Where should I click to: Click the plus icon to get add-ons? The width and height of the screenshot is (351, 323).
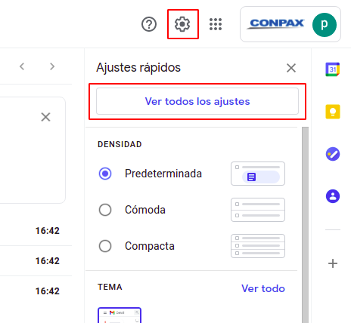tap(333, 263)
